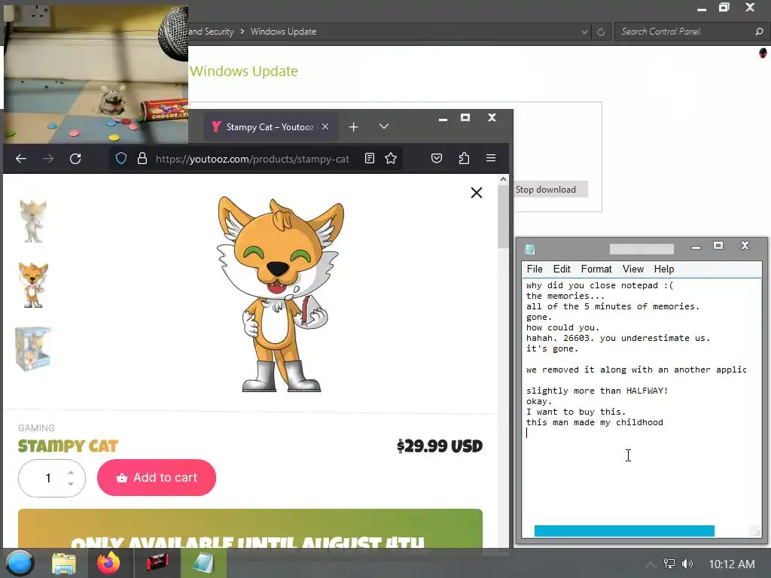Select the Stampy Cat – Youtooz tab
The image size is (771, 578).
(269, 126)
